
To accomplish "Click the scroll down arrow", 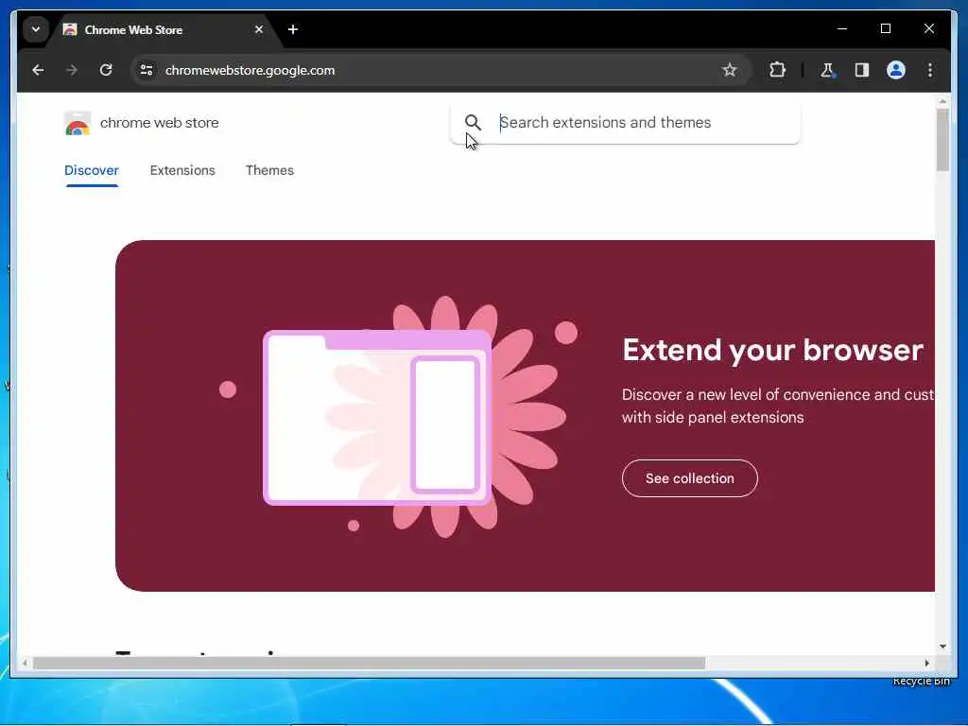I will pos(942,647).
